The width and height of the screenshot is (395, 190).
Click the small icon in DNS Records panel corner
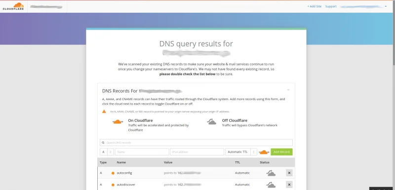288,90
